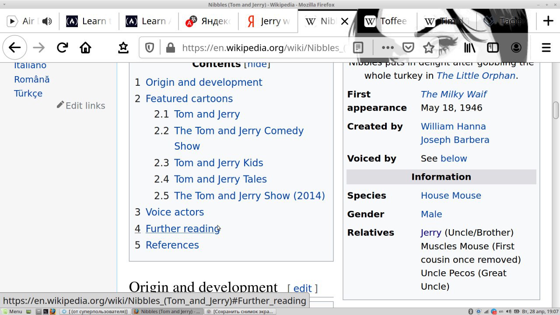Switch to the Таффи tab
560x315 pixels.
[506, 21]
